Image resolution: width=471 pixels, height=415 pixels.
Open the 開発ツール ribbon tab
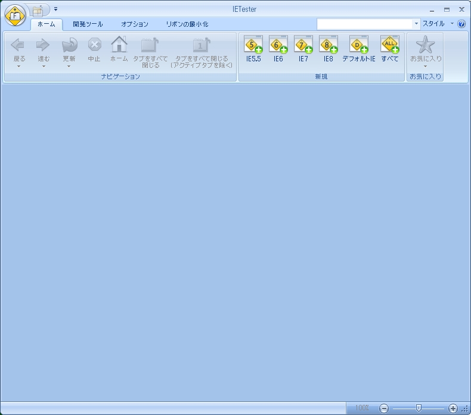click(x=88, y=24)
